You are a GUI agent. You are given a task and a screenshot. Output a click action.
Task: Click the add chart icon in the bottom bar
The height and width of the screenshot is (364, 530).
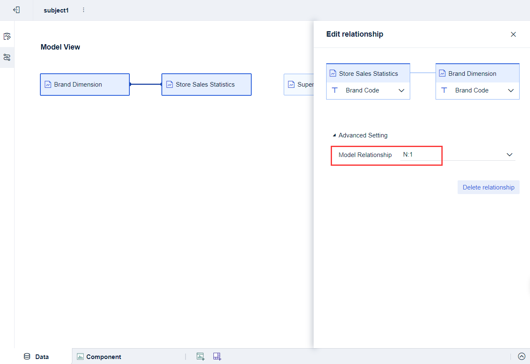pyautogui.click(x=201, y=357)
